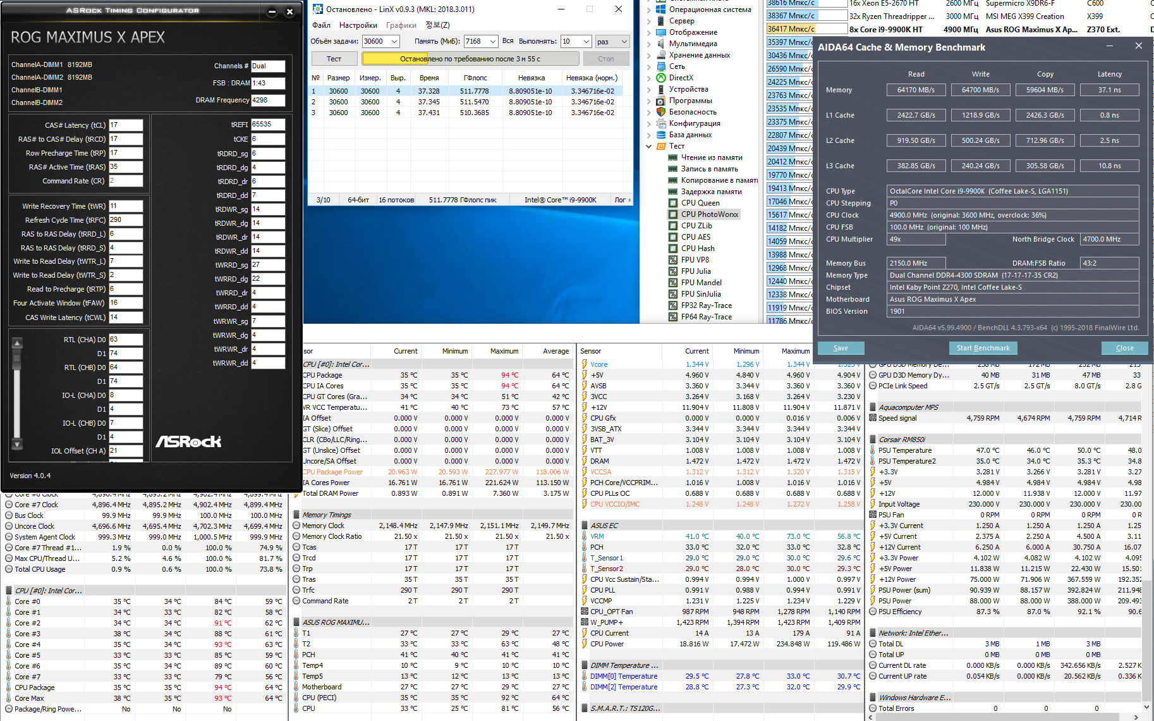Click the clock icon beside Total CPU Usage
The width and height of the screenshot is (1154, 721).
(9, 569)
